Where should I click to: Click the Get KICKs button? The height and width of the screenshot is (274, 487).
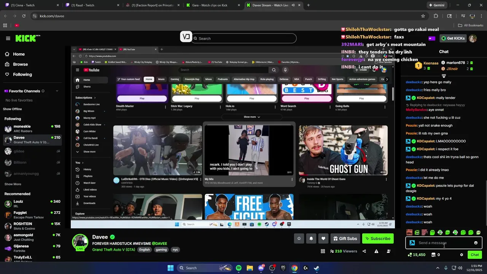coord(453,38)
